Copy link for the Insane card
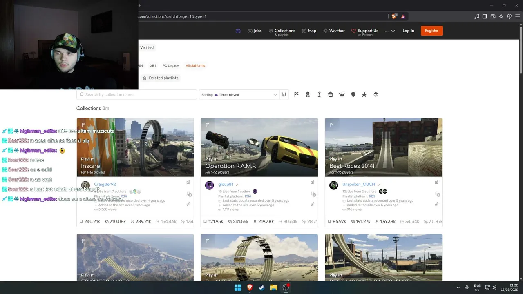Viewport: 523px width, 294px height. pyautogui.click(x=188, y=204)
